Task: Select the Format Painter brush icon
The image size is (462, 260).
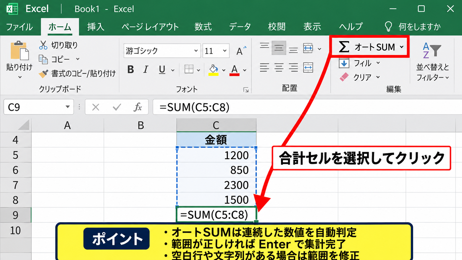Action: click(43, 73)
